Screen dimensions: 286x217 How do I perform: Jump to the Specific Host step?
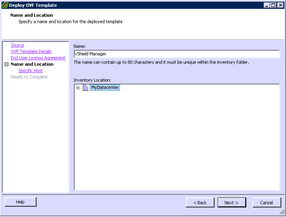point(30,71)
